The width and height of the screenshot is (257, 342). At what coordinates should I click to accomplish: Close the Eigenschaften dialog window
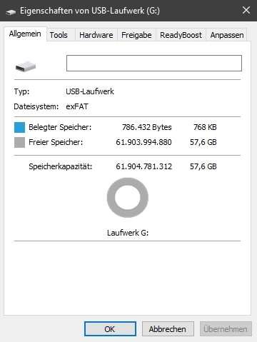[x=246, y=10]
